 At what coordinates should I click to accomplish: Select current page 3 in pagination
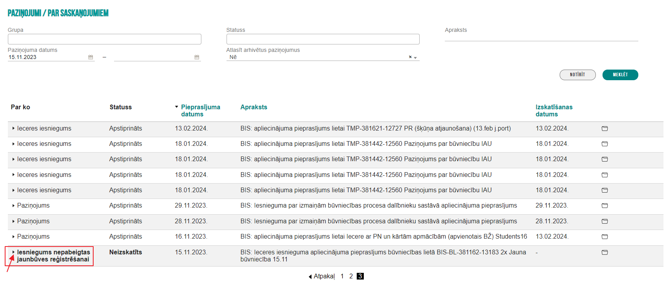[x=360, y=276]
